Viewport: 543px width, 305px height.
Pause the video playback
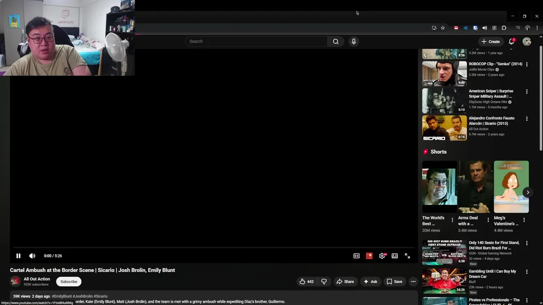pyautogui.click(x=18, y=256)
